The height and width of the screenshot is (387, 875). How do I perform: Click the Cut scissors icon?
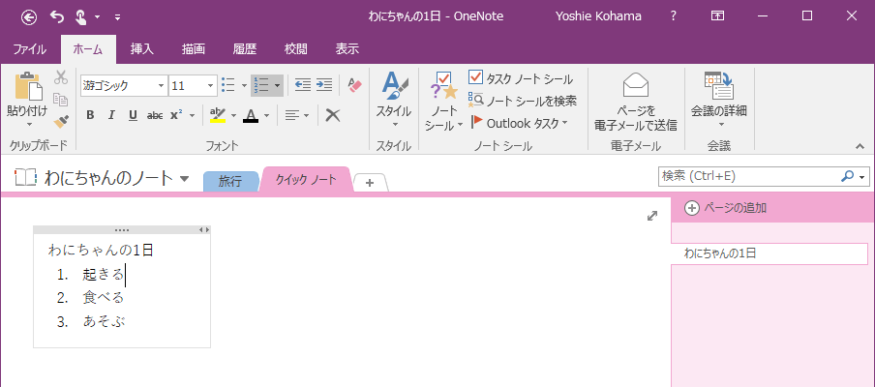(61, 77)
